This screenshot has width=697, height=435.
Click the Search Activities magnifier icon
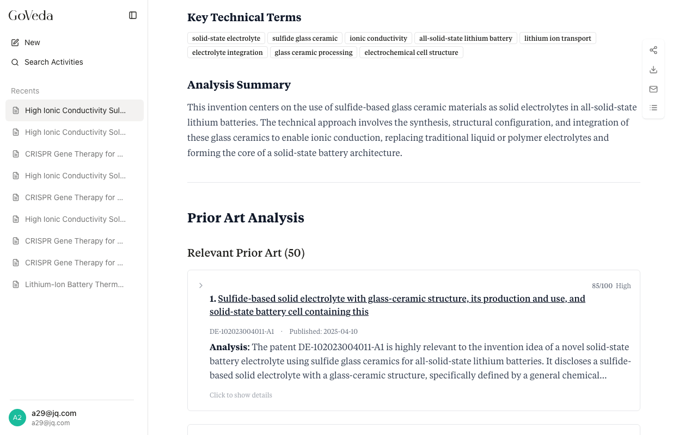pyautogui.click(x=15, y=62)
